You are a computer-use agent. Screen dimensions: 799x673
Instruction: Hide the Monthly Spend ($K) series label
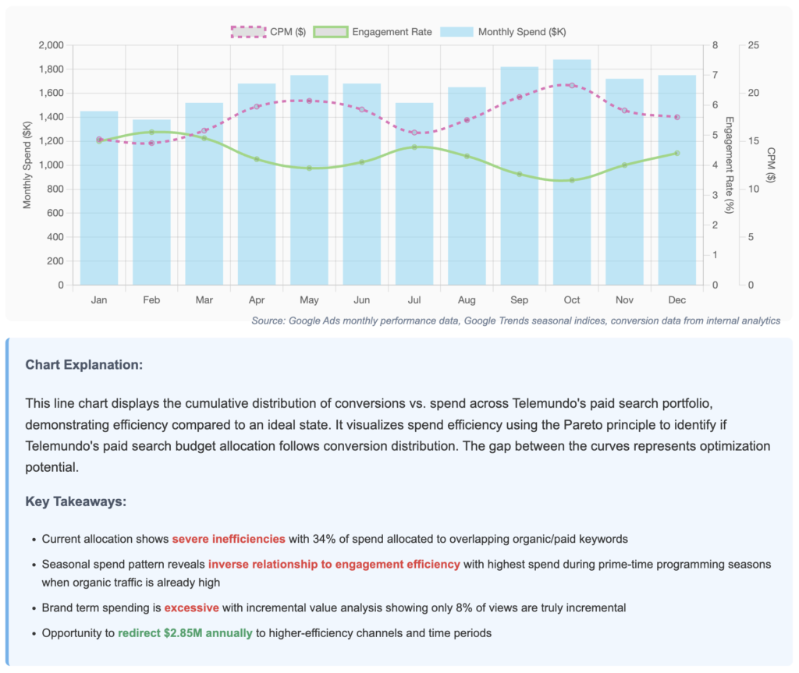[x=522, y=32]
